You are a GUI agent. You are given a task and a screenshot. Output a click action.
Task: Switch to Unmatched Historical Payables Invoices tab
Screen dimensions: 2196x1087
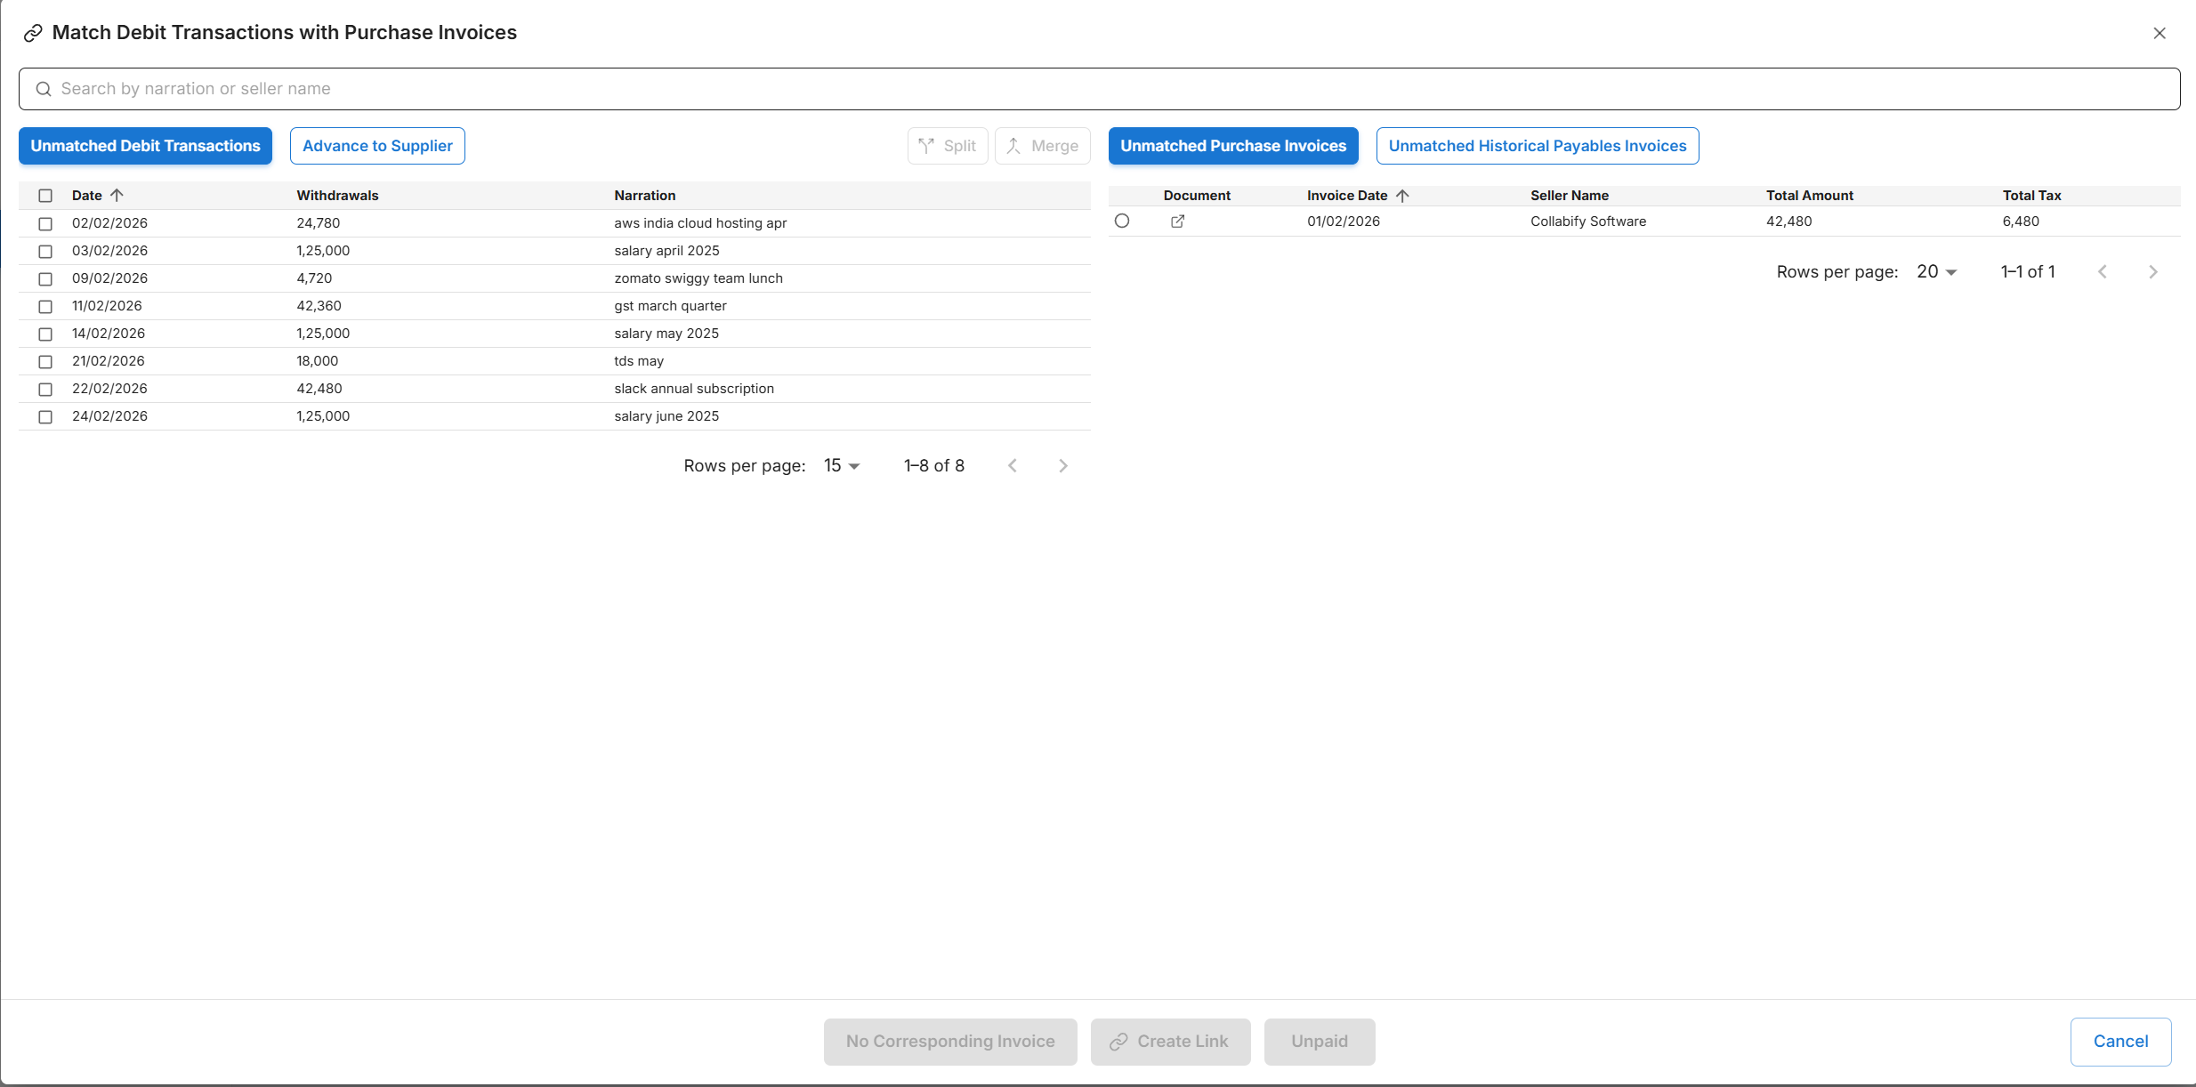pyautogui.click(x=1538, y=146)
